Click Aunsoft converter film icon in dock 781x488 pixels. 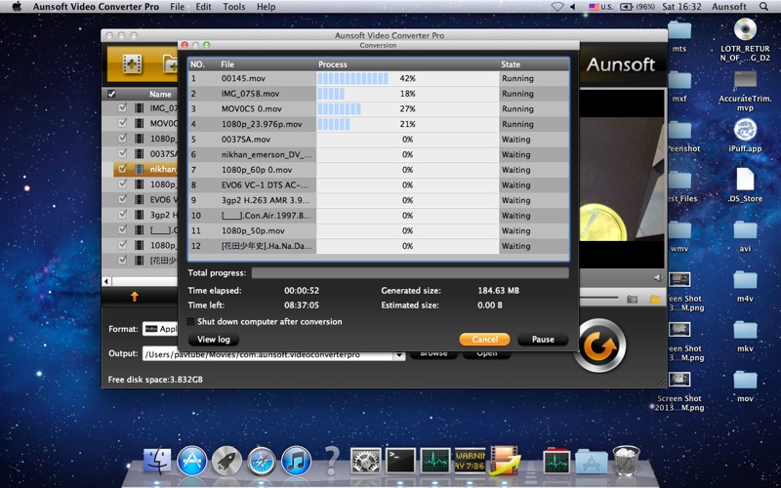(x=504, y=460)
